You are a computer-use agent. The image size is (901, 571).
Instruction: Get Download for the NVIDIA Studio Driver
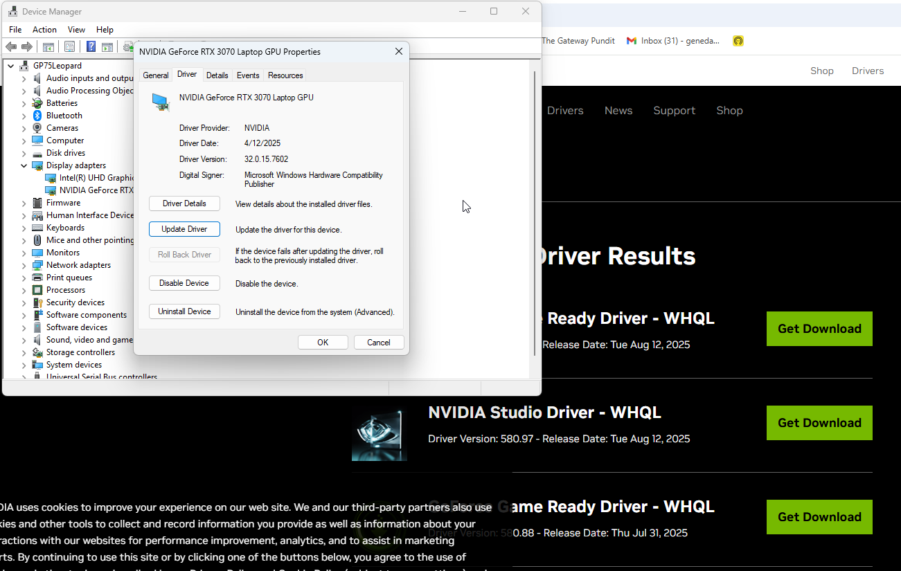819,423
